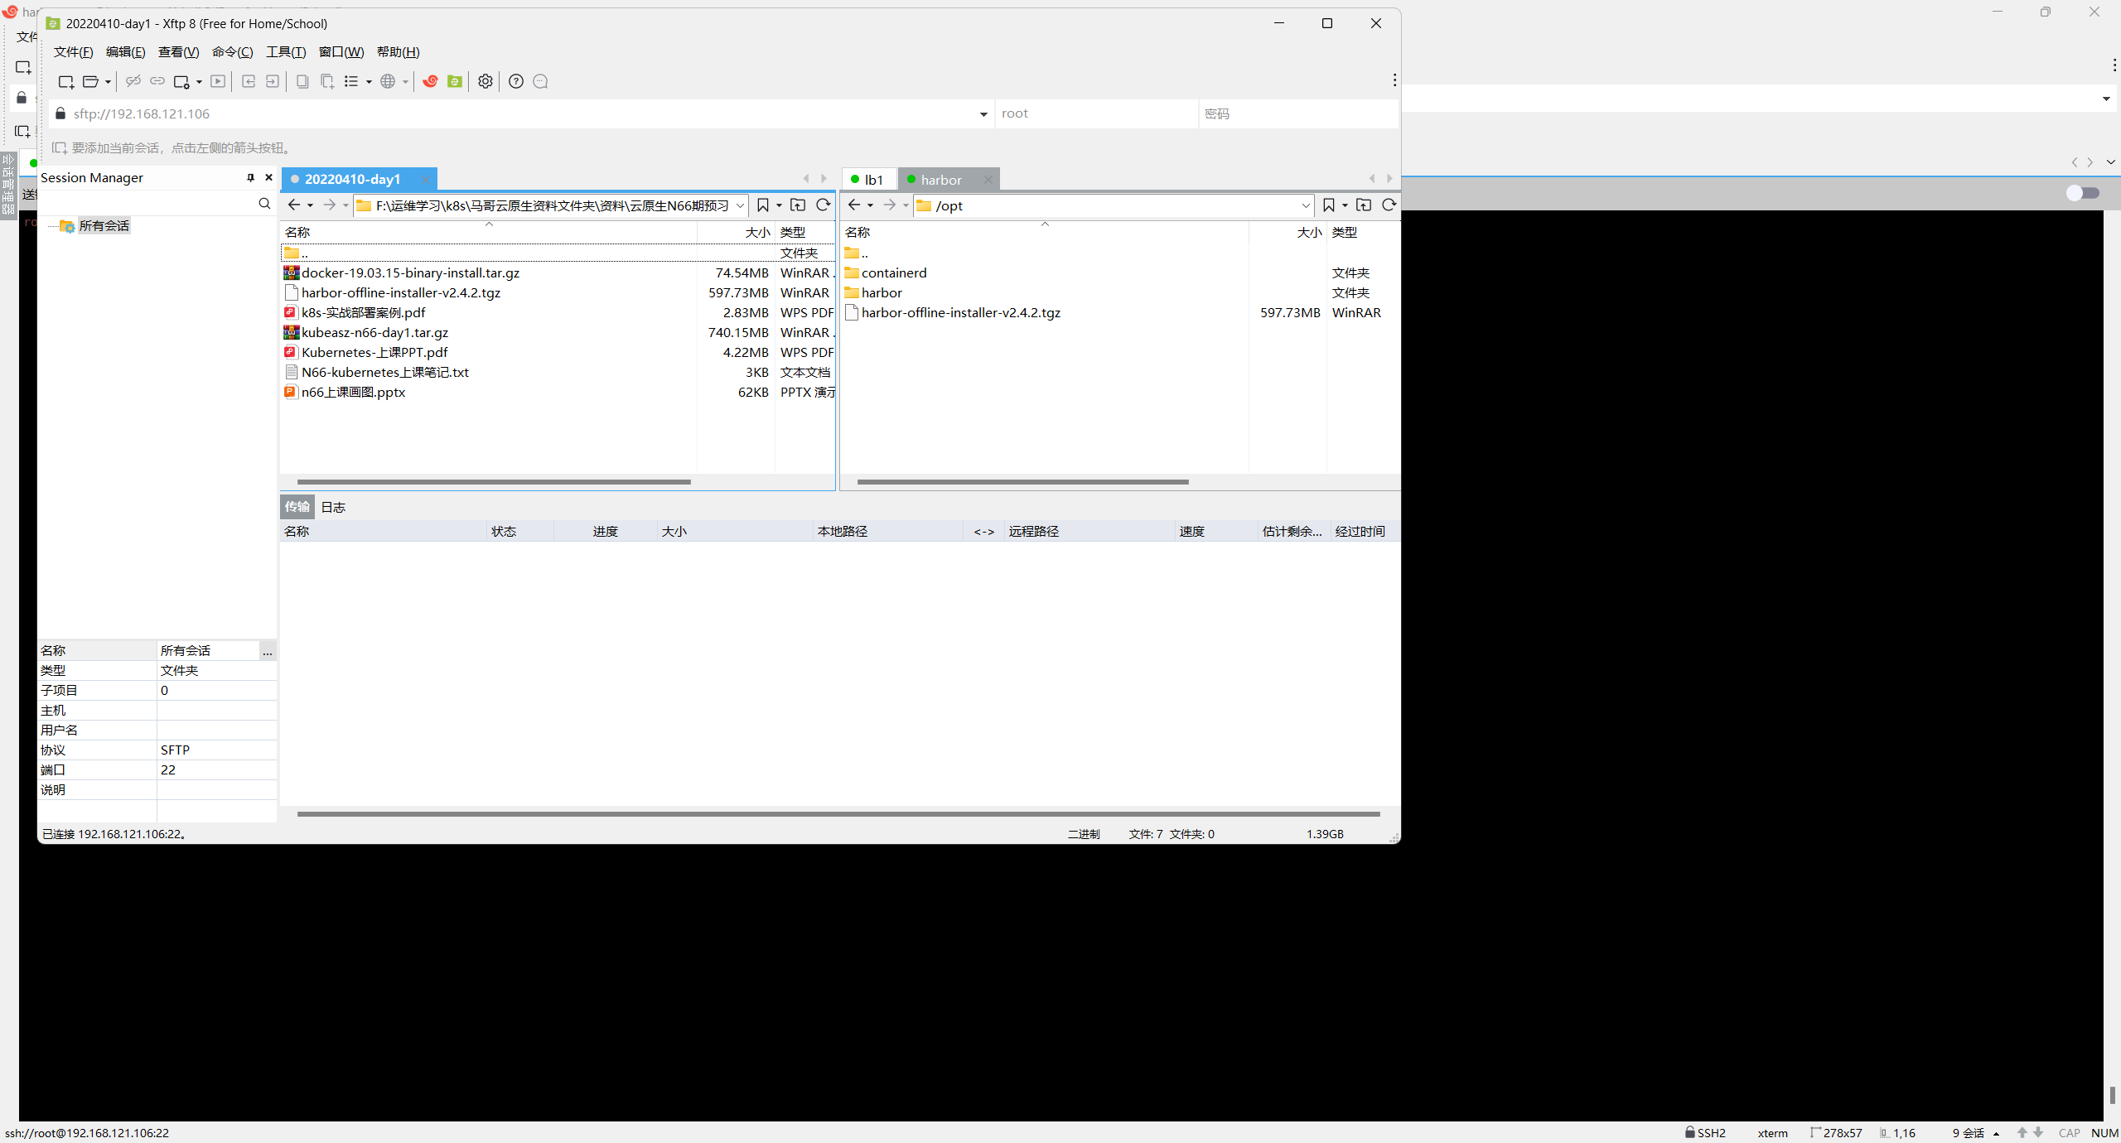The height and width of the screenshot is (1143, 2121).
Task: Switch to the 日志 log tab
Action: 333,507
